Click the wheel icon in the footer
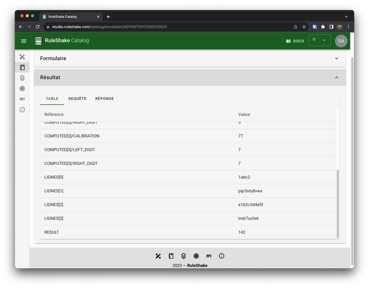The height and width of the screenshot is (288, 369). [196, 256]
